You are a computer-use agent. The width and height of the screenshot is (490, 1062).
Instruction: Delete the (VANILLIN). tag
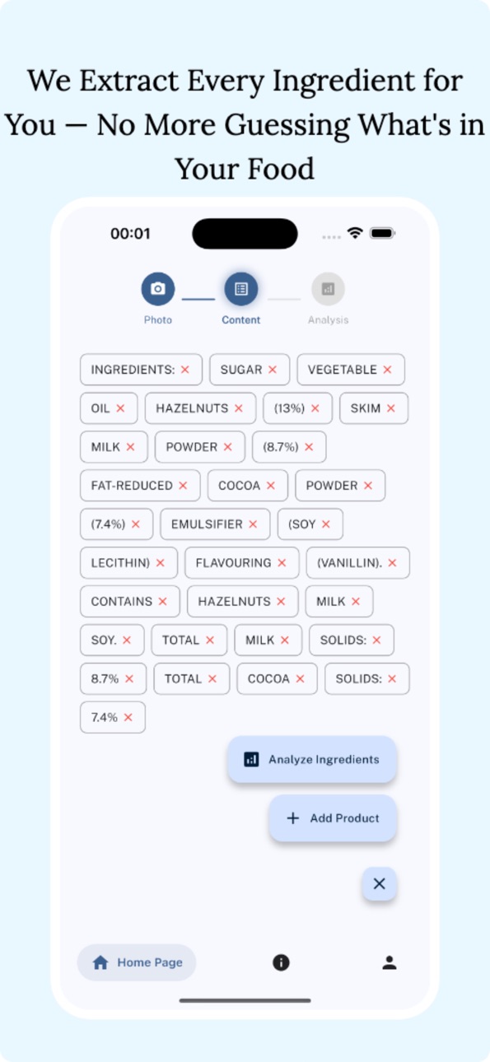click(392, 562)
